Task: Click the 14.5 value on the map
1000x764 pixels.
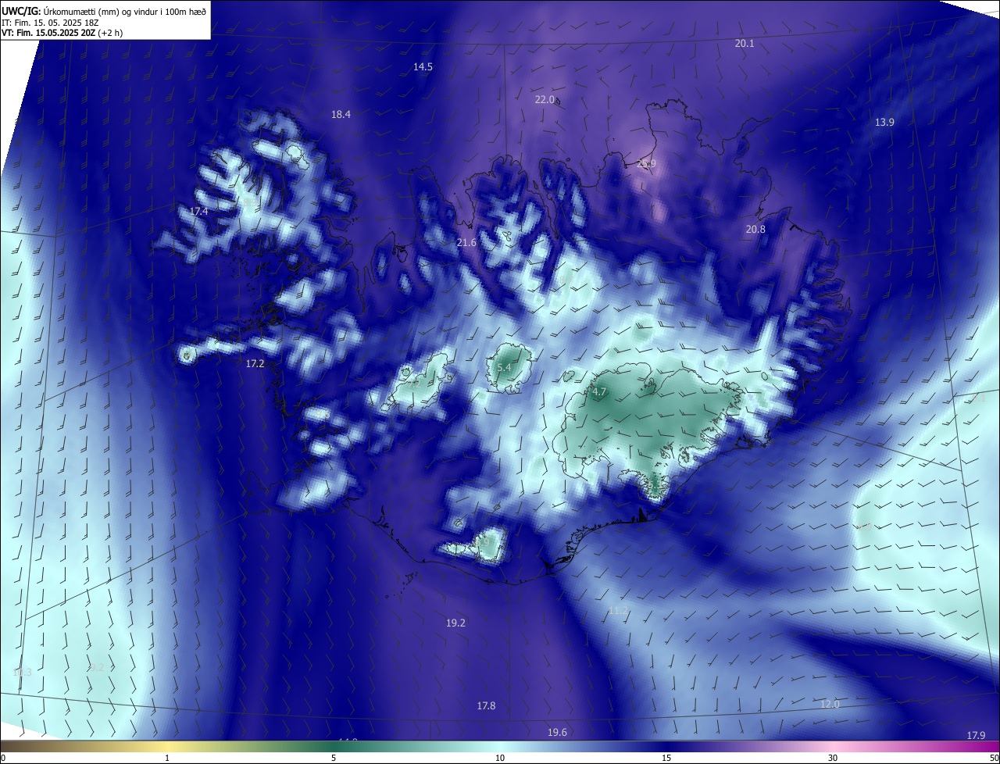Action: coord(423,67)
